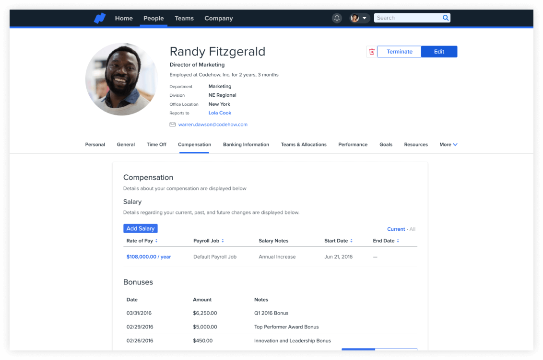543x360 pixels.
Task: Open Lola Cook's profile link
Action: [x=220, y=113]
